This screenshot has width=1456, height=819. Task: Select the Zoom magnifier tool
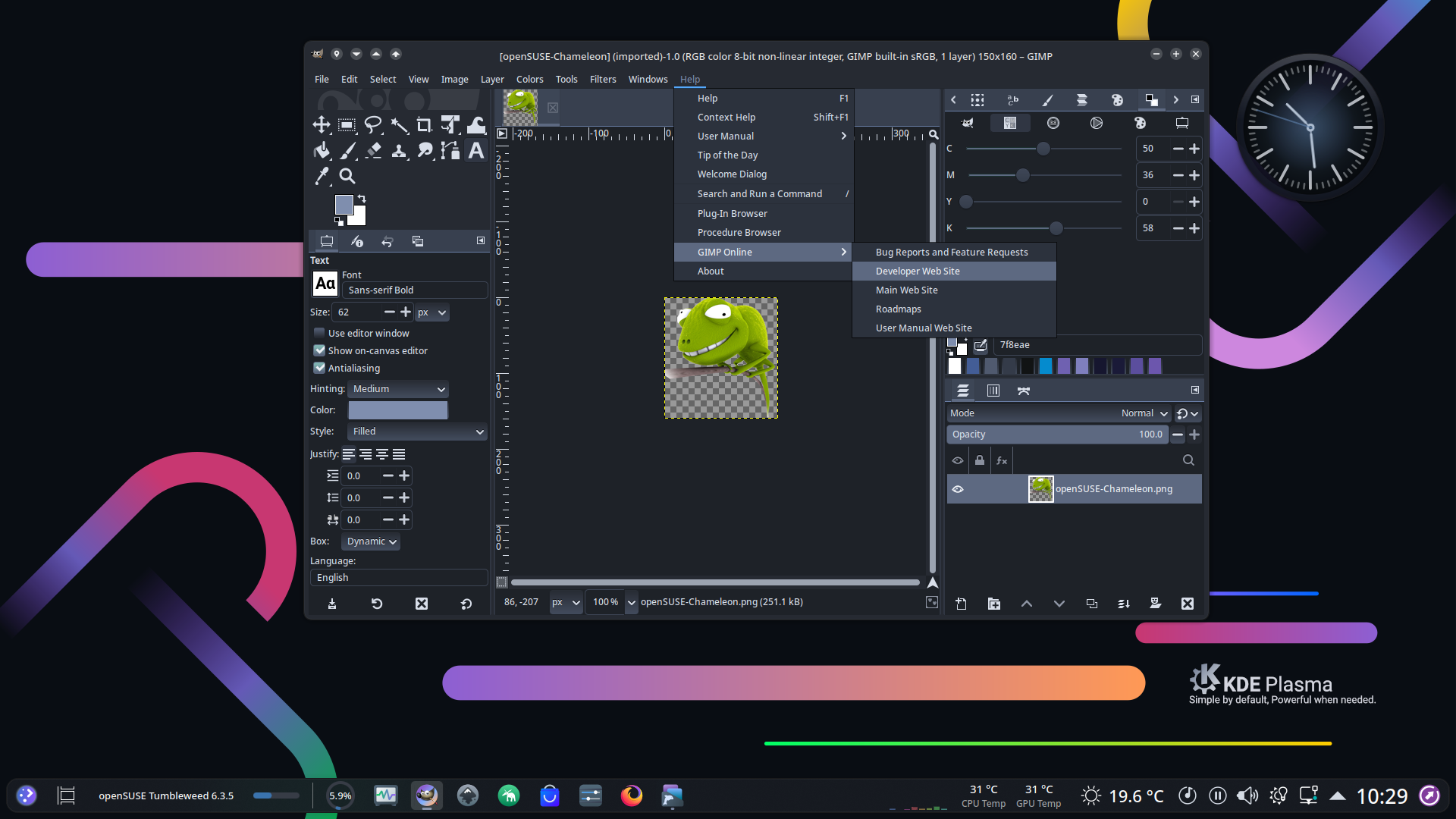(x=347, y=176)
